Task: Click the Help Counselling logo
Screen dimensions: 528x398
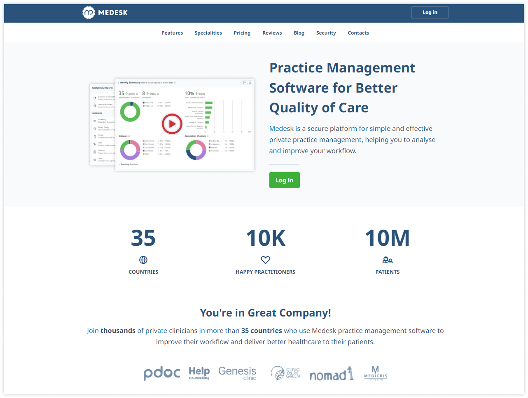Action: (199, 373)
